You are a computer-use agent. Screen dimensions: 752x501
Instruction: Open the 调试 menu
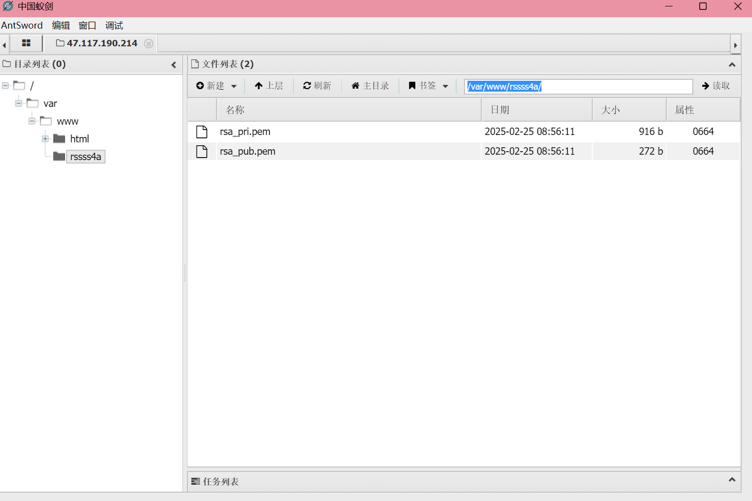click(x=114, y=25)
